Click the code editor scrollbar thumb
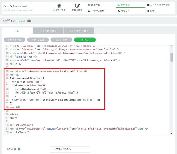 coord(171,58)
